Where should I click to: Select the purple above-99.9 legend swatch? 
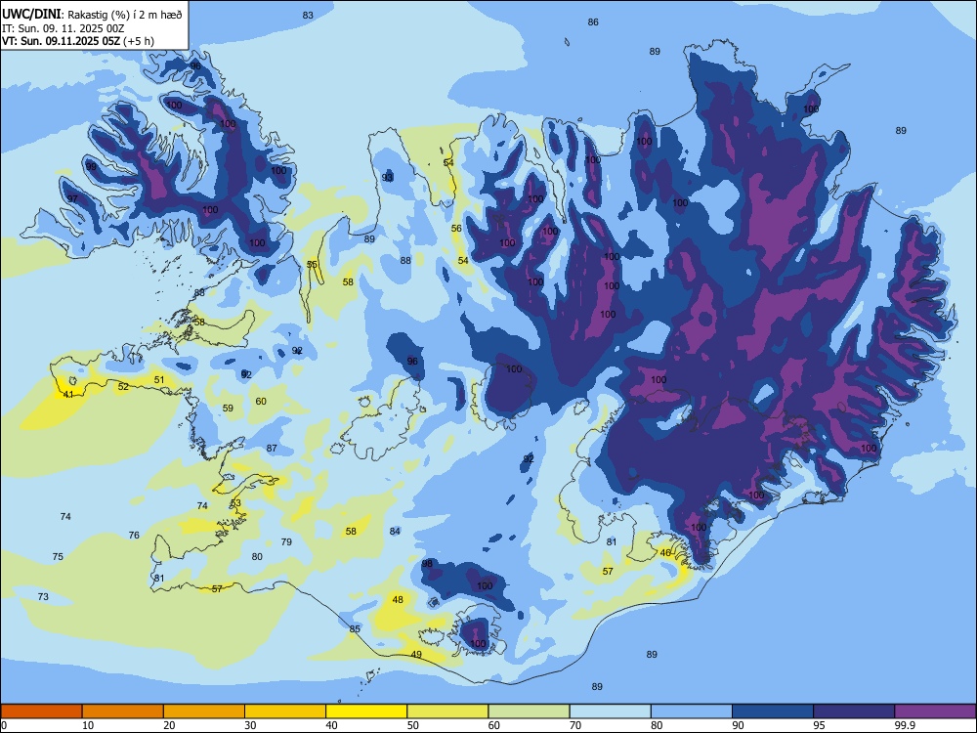935,711
